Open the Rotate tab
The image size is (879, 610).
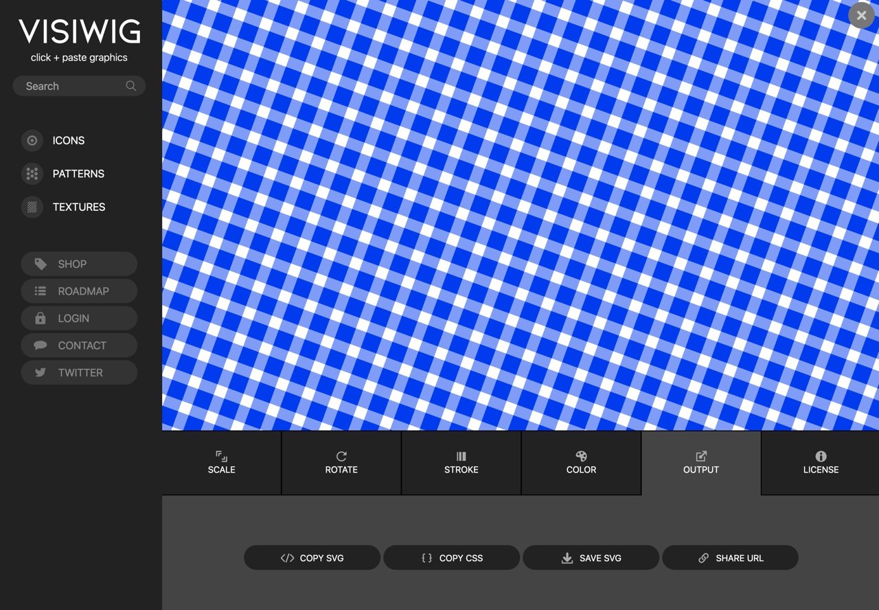coord(341,462)
